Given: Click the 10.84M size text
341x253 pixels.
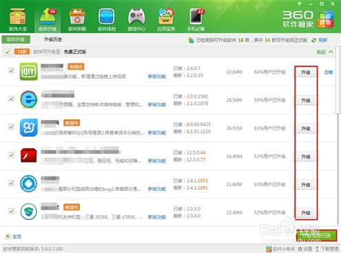Looking at the screenshot, I should coord(234,72).
